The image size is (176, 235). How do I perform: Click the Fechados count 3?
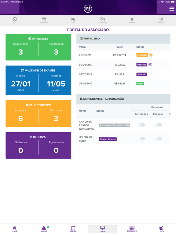56,118
